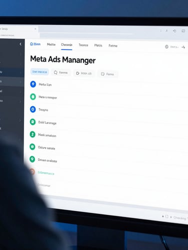
Task: Click the blue logo icon in the nav bar
Action: [x=32, y=44]
